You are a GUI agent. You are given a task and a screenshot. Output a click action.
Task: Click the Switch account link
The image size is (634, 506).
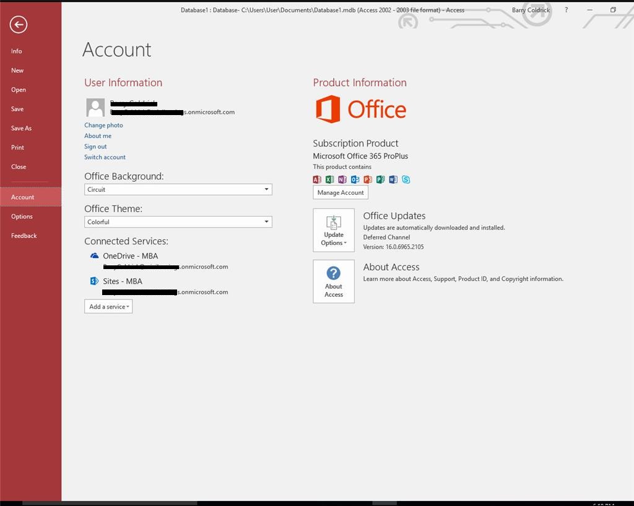pyautogui.click(x=105, y=157)
